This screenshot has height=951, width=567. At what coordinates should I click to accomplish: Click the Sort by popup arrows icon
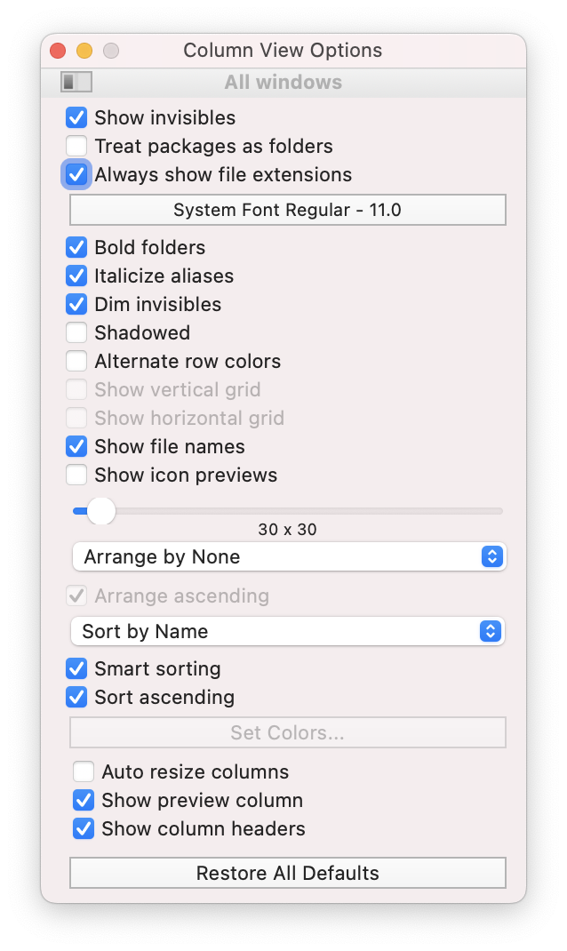point(490,631)
